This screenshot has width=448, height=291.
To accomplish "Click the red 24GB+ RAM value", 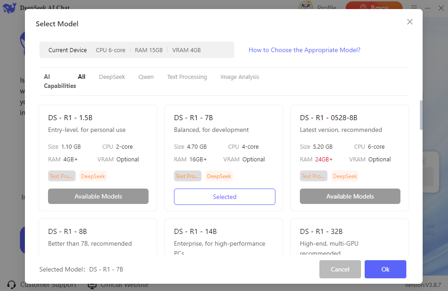I will (x=324, y=160).
